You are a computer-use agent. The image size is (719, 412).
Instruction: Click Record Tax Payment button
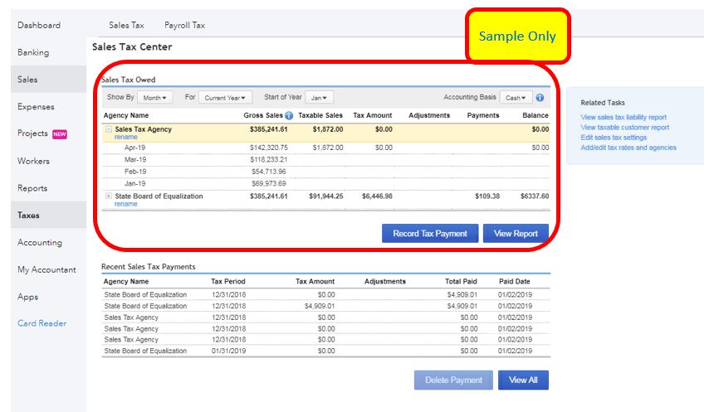pos(430,234)
